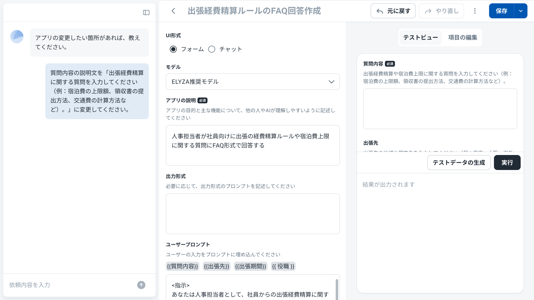Click the assistant avatar icon in the chat
The image size is (534, 300).
pos(17,37)
